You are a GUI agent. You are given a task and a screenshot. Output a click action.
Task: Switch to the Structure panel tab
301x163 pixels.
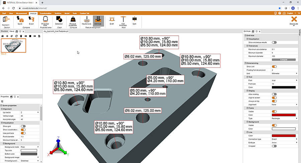click(x=4, y=31)
